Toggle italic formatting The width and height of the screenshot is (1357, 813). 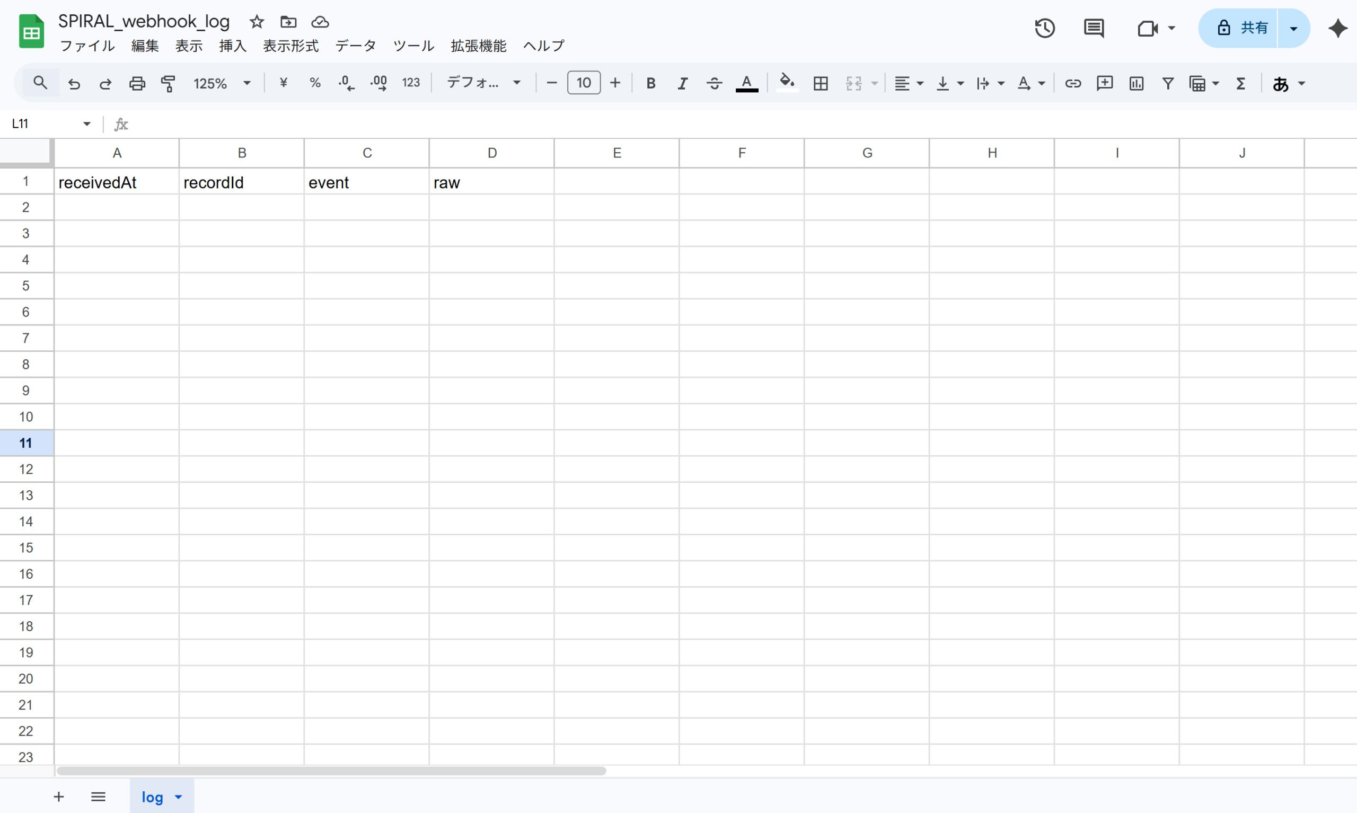[x=682, y=83]
